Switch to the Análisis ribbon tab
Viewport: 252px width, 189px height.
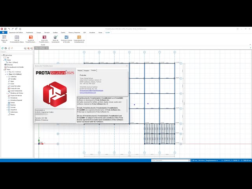pyautogui.click(x=55, y=33)
